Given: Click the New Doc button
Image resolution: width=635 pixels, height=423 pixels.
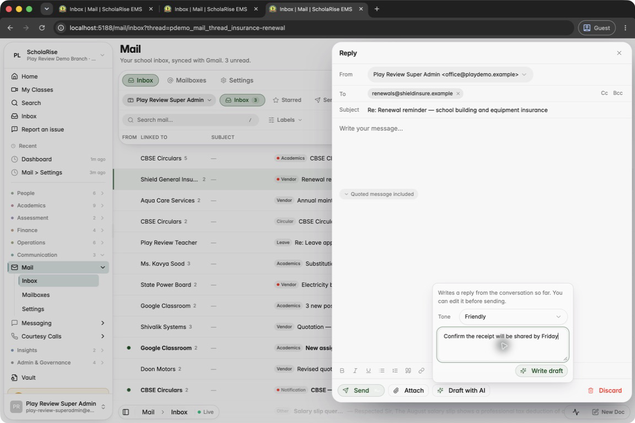Looking at the screenshot, I should coord(608,412).
